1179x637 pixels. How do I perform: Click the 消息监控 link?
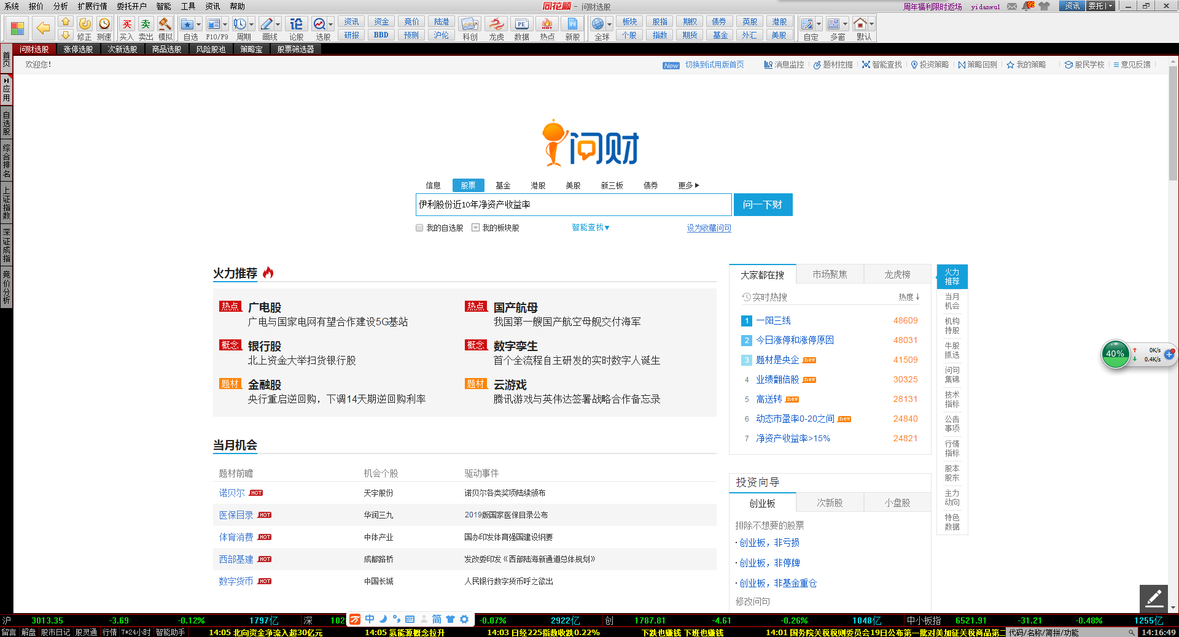(784, 64)
